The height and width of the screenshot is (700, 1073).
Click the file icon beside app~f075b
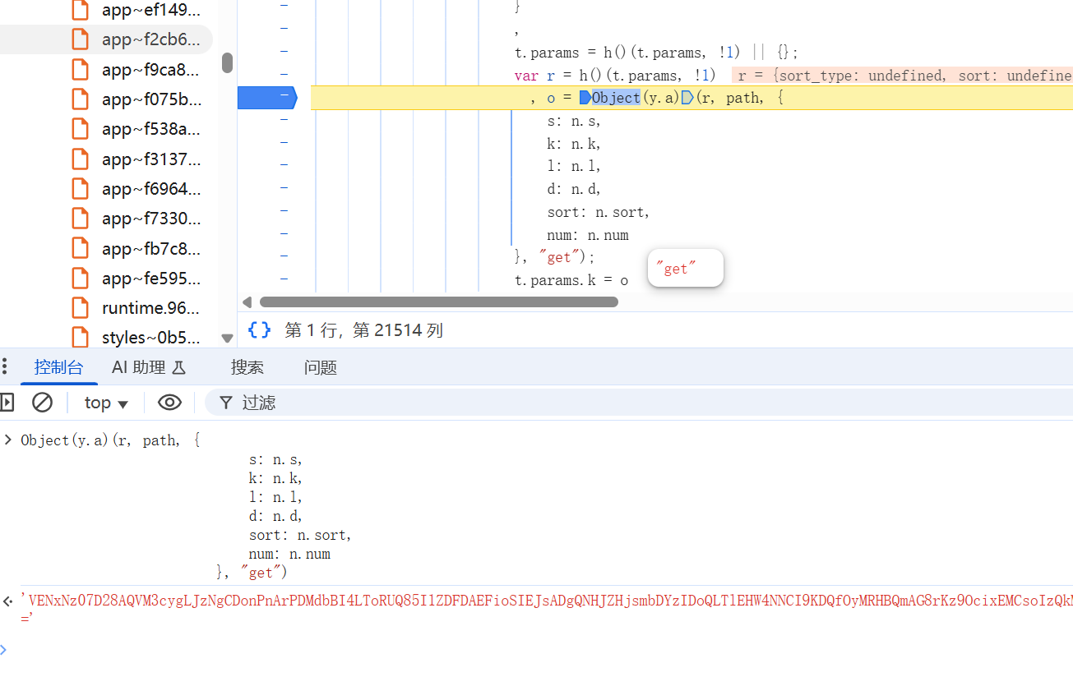coord(80,99)
